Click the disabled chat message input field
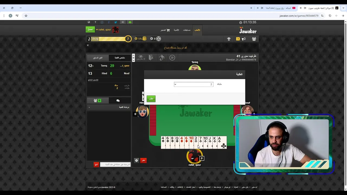This screenshot has height=195, width=347. point(115,164)
